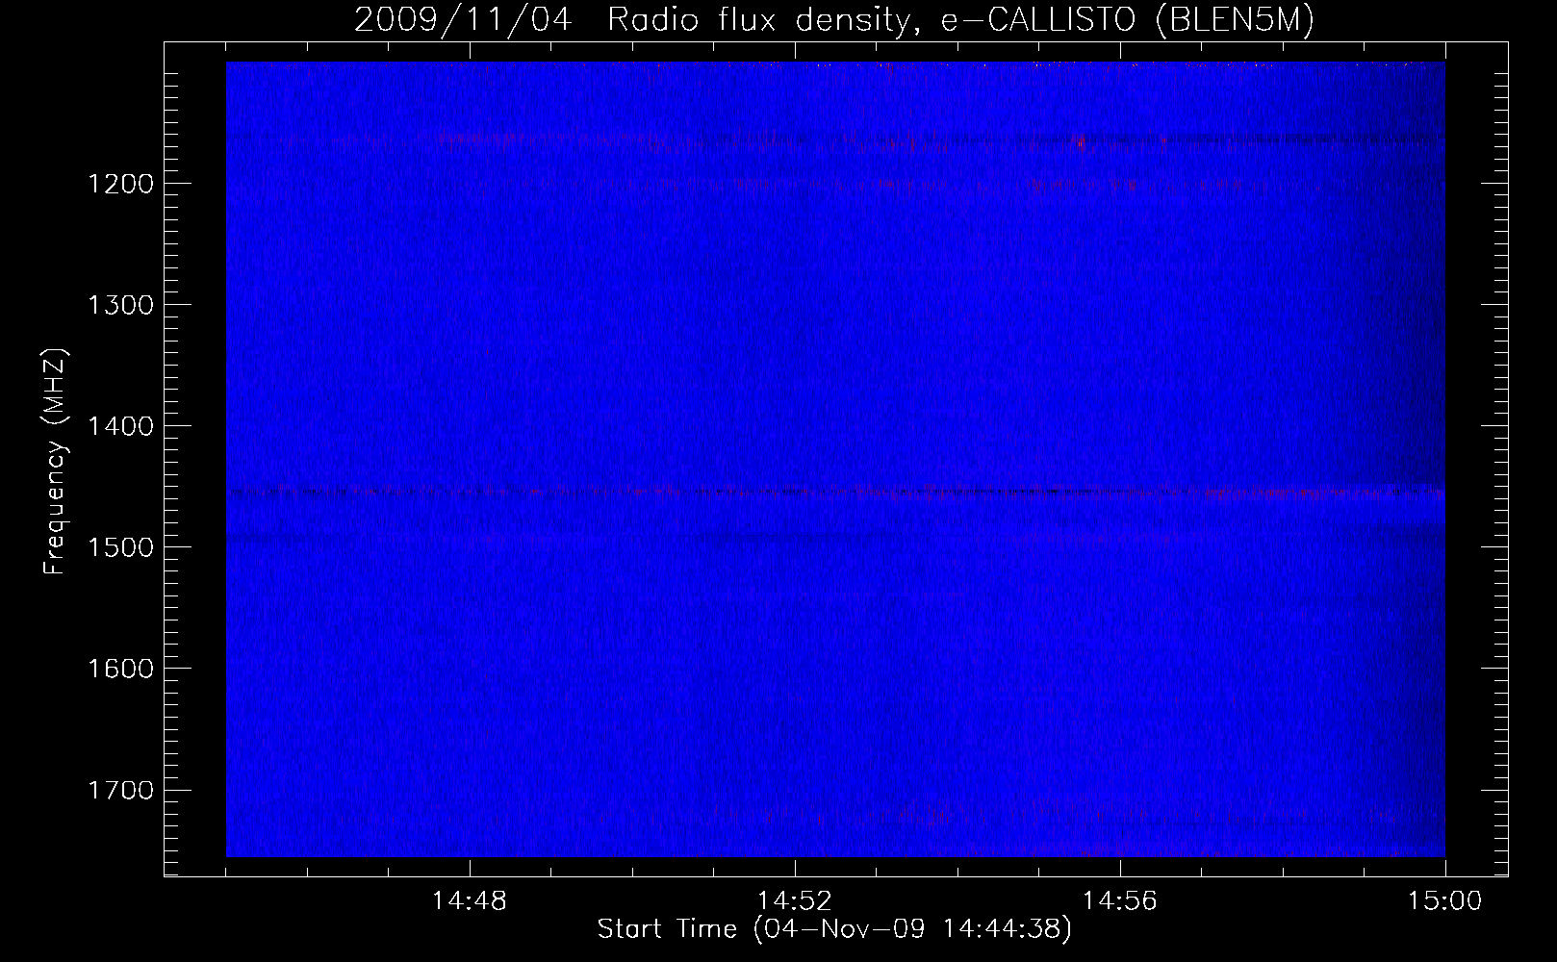Click the 1200 frequency tick label
The height and width of the screenshot is (962, 1557).
point(120,184)
